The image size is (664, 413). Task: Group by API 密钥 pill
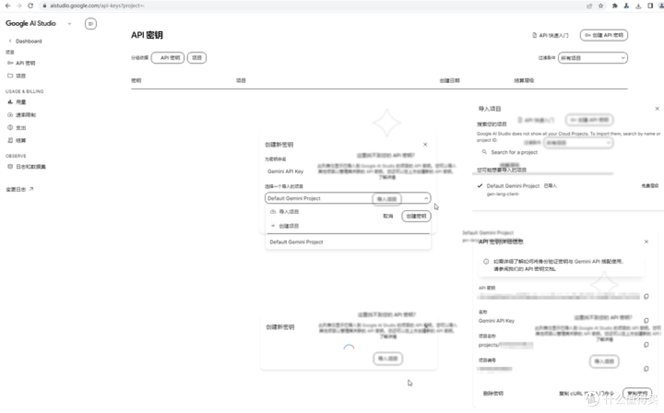point(168,58)
